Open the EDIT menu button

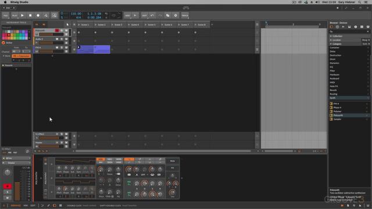coord(145,16)
